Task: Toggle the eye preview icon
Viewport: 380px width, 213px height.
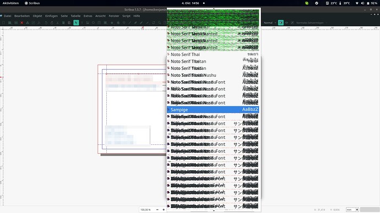Action: pos(286,23)
